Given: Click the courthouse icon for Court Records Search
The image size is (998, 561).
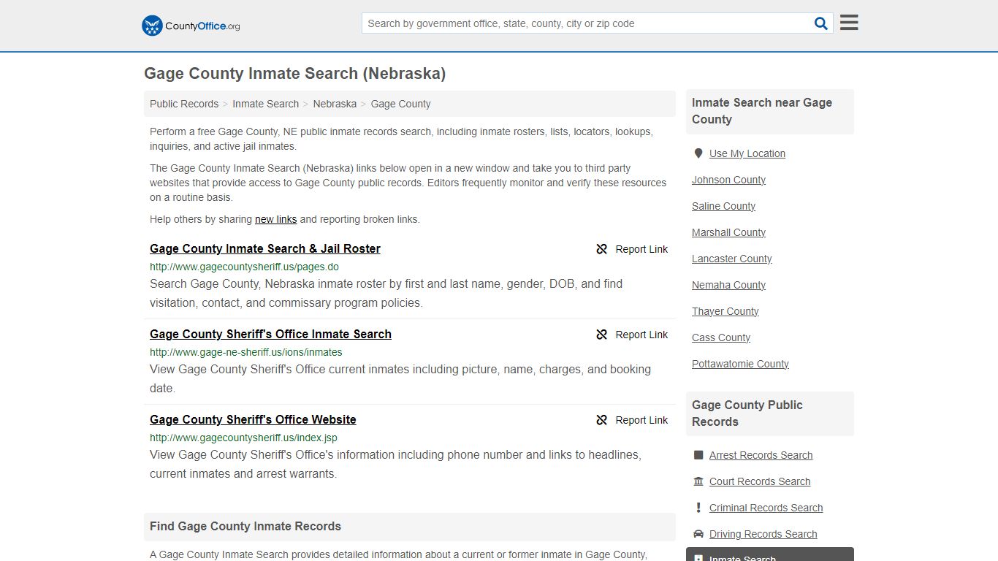Looking at the screenshot, I should tap(698, 481).
